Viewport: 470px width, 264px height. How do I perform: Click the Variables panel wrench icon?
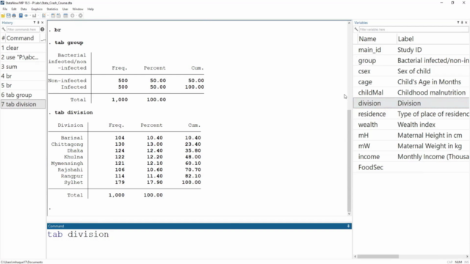(x=356, y=29)
